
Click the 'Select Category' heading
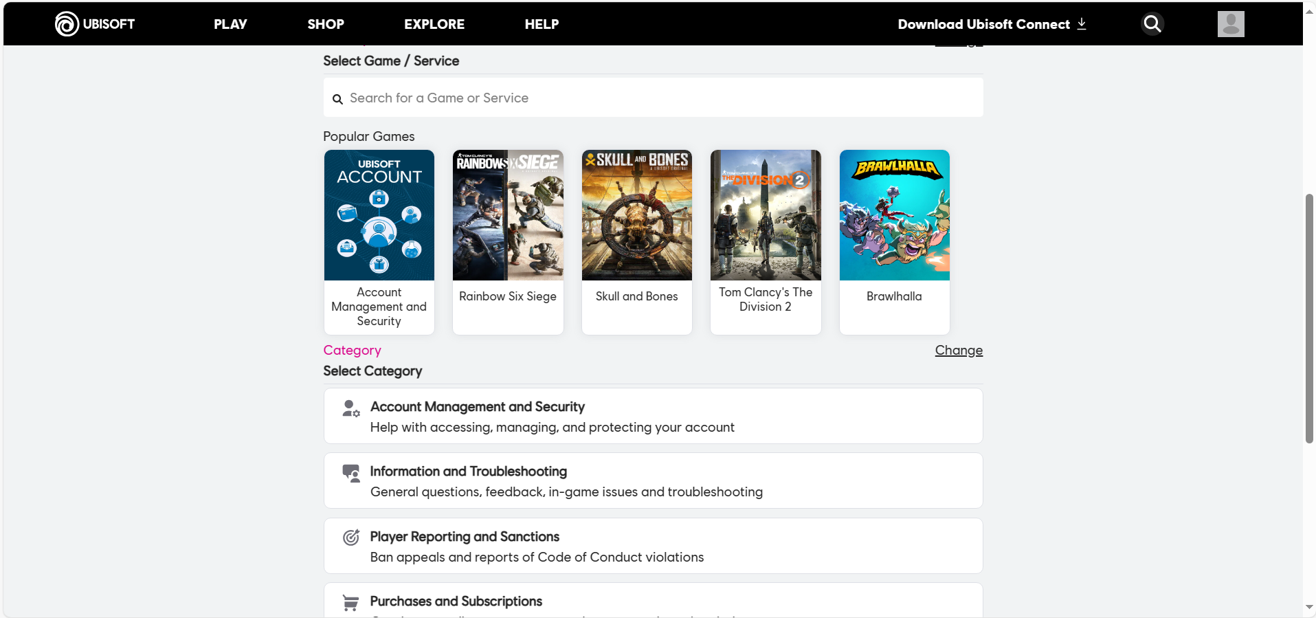372,371
